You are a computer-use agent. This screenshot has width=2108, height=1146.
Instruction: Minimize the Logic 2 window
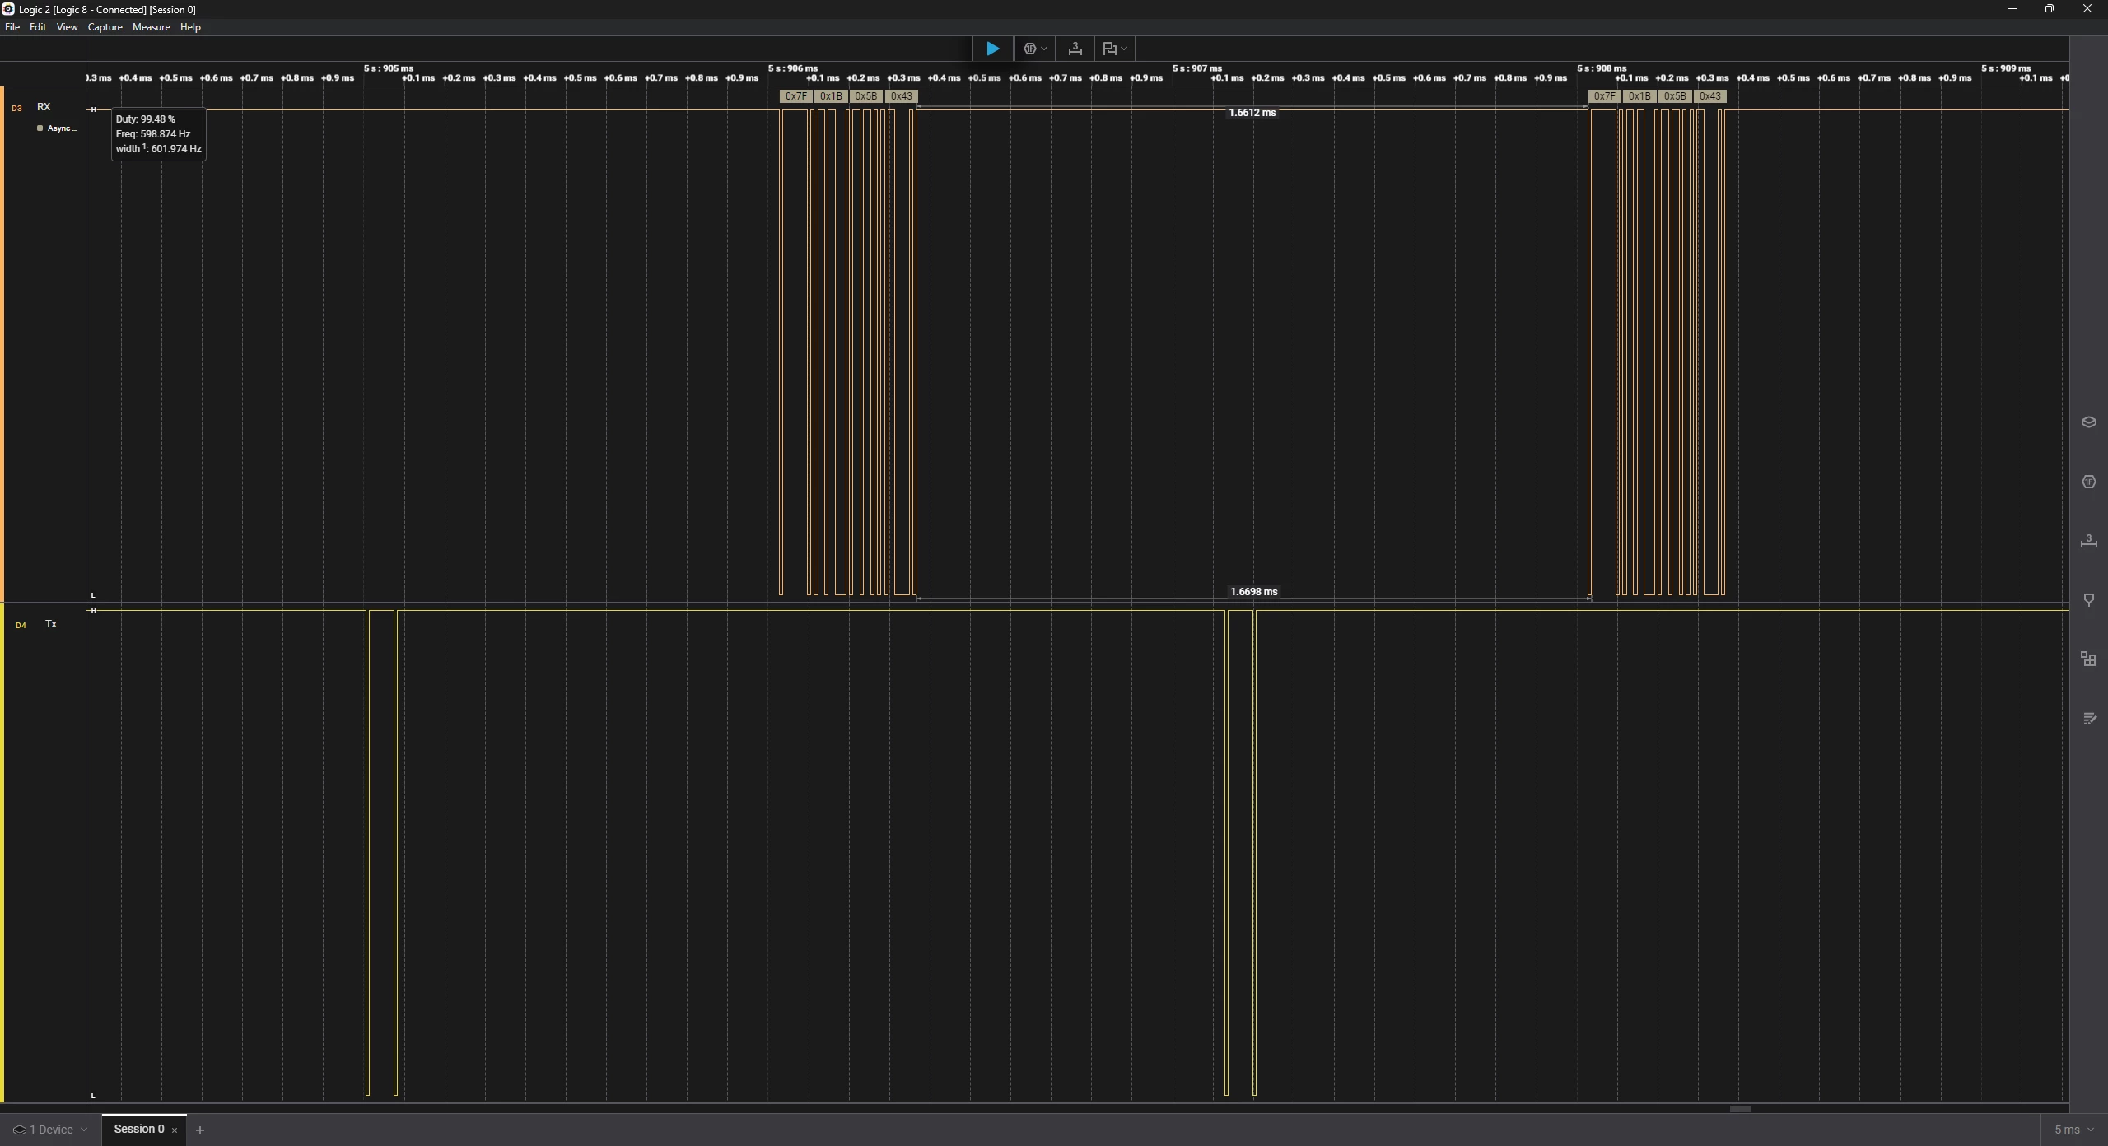click(x=2012, y=9)
